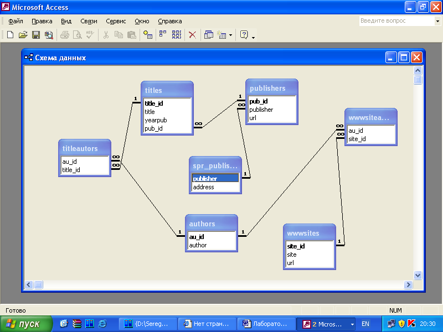Maximize the Схема данных window
This screenshot has height=332, width=443.
tap(404, 58)
